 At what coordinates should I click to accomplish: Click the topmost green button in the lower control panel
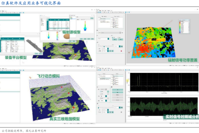click(x=117, y=90)
